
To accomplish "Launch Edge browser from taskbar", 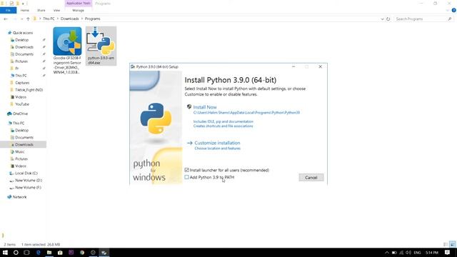I will pos(38,252).
